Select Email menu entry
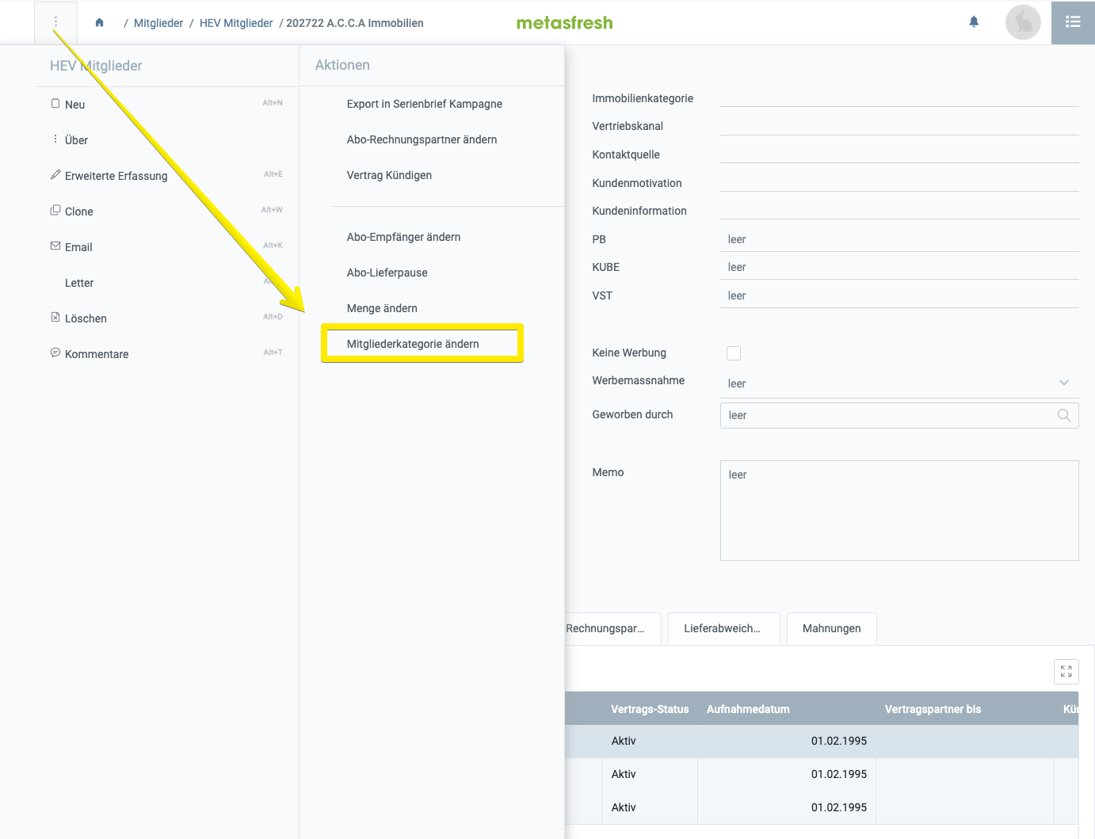 (x=166, y=247)
